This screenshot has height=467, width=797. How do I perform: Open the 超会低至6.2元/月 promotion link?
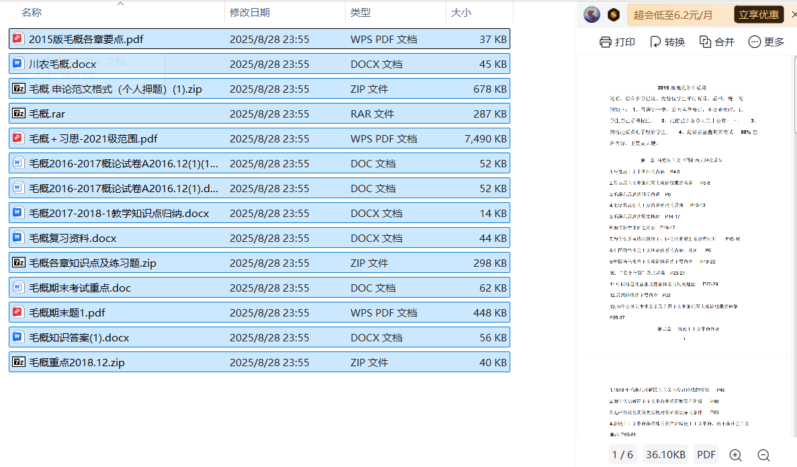[x=673, y=15]
